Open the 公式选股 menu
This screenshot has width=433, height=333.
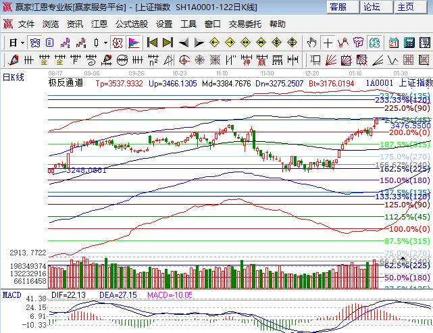tap(131, 24)
